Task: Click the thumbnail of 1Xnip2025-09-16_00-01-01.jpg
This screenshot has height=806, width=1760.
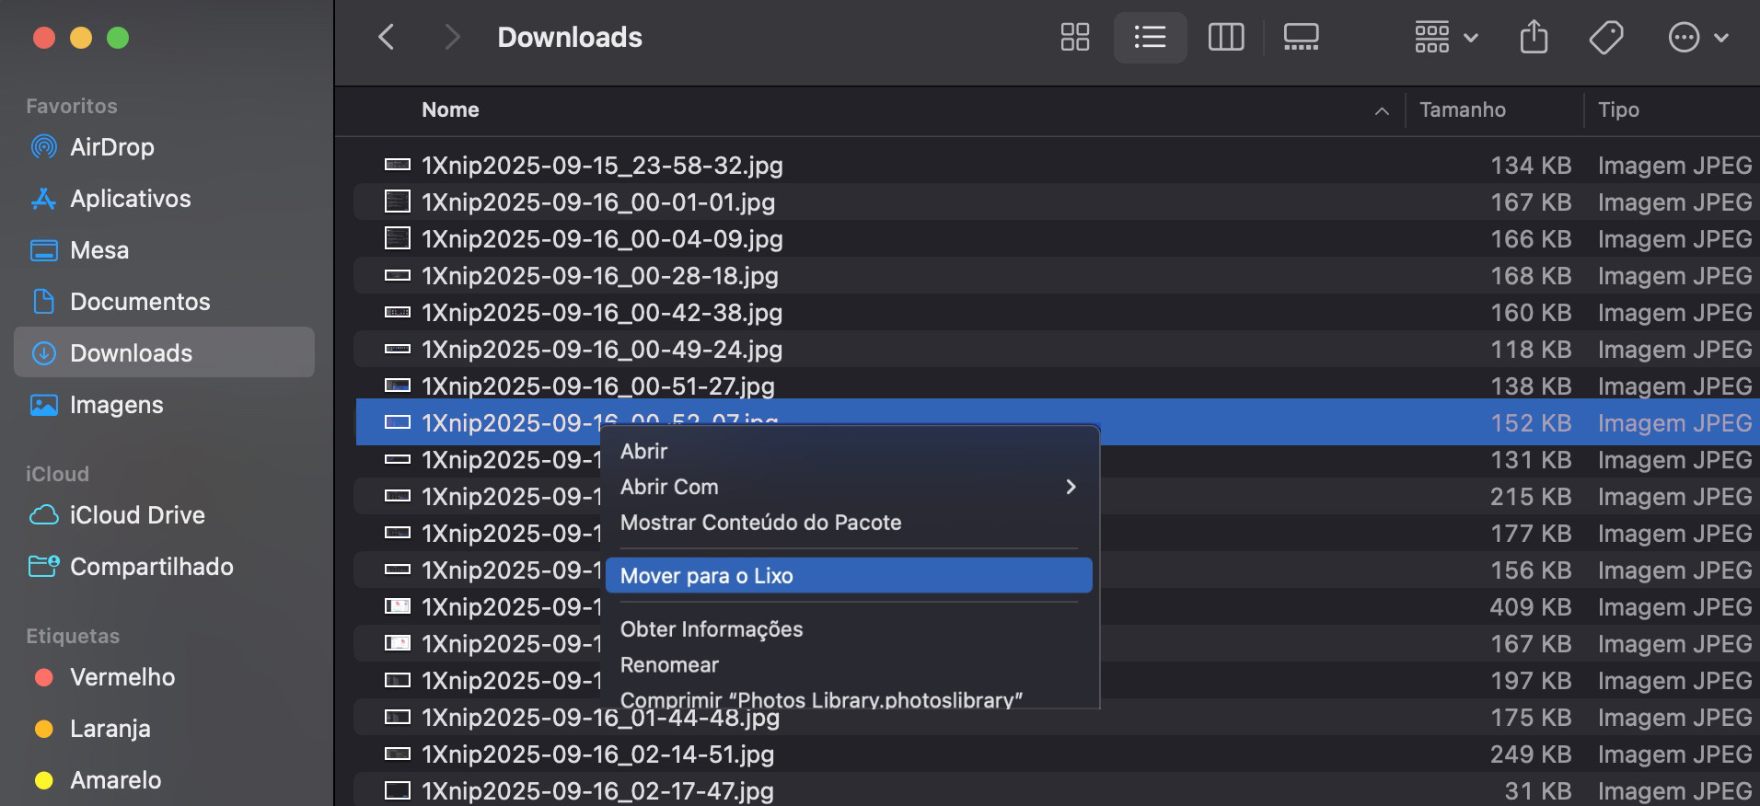Action: coord(397,201)
